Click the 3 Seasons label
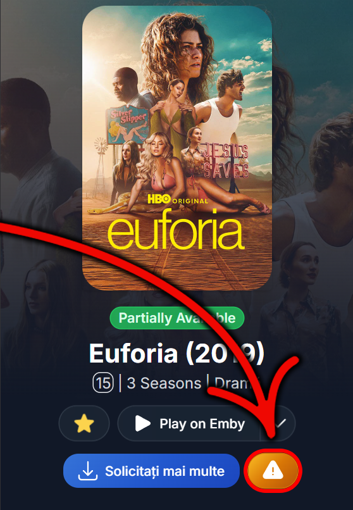Image resolution: width=353 pixels, height=510 pixels. (x=164, y=383)
